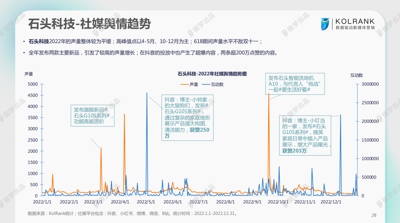Click the left axis value 3500
400x223 pixels.
pos(33,118)
